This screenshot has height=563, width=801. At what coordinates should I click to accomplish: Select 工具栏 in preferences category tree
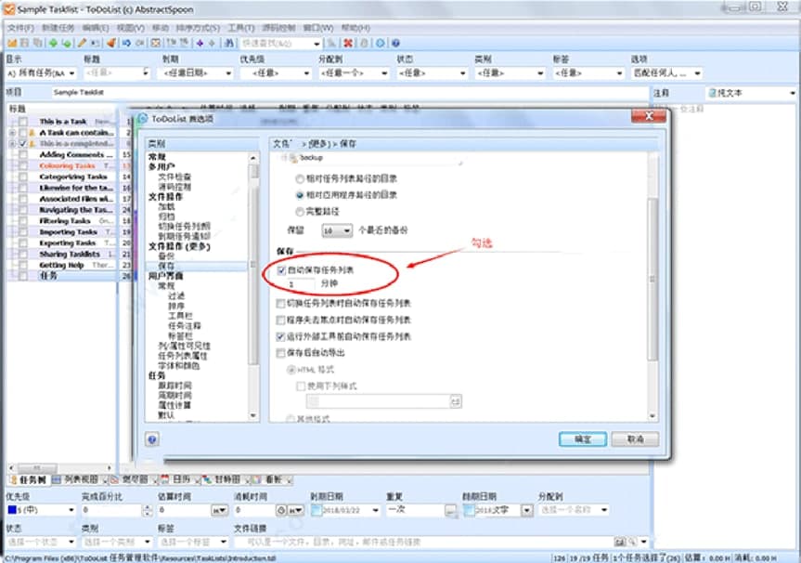[180, 316]
